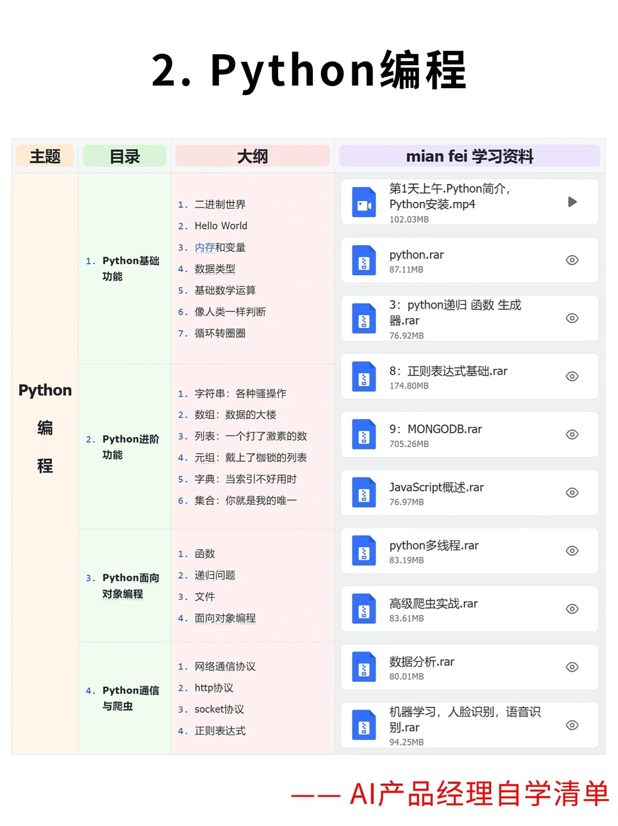
Task: Select file name 9: MONGODB.rar
Action: coord(435,429)
